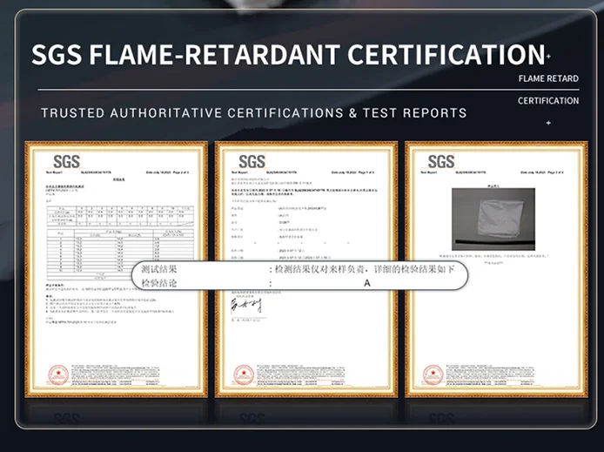Screen dimensions: 604x452
Task: Click the fabric sample photo in right certificate
Action: (x=493, y=219)
